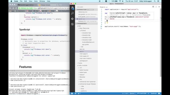
Task: Click line 10 application.start code in editor
Action: [123, 26]
